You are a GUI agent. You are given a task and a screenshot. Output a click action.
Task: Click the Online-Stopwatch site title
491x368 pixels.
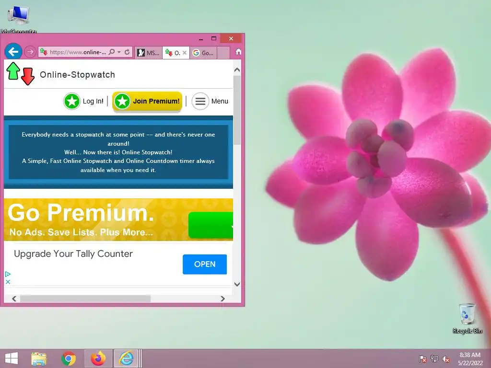coord(77,75)
